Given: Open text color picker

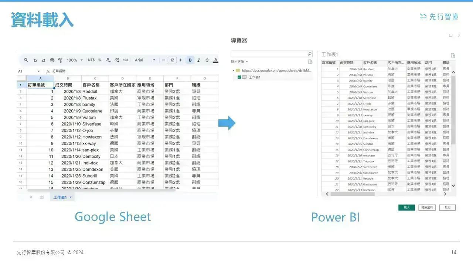Looking at the screenshot, I should 215,60.
